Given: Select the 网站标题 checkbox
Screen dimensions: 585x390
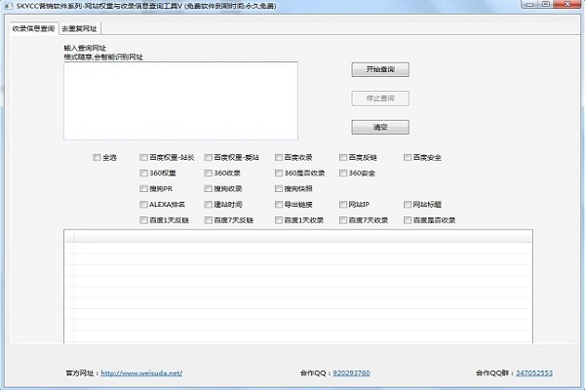Looking at the screenshot, I should click(x=408, y=205).
